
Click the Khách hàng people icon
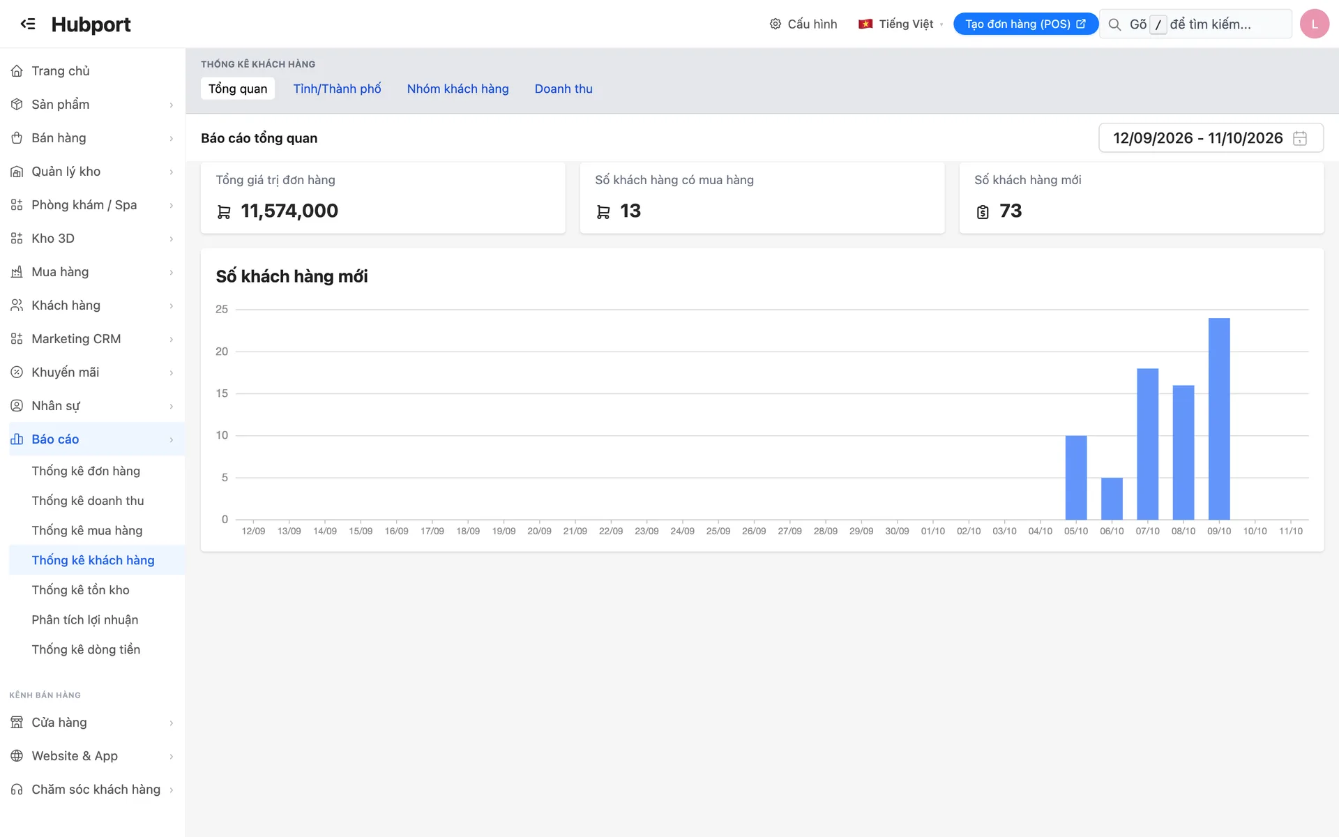coord(17,306)
